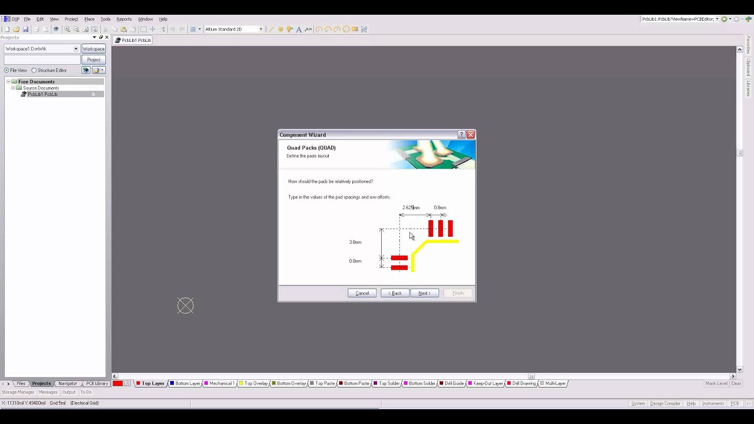Click the Mask Level button
This screenshot has width=754, height=424.
tap(716, 383)
